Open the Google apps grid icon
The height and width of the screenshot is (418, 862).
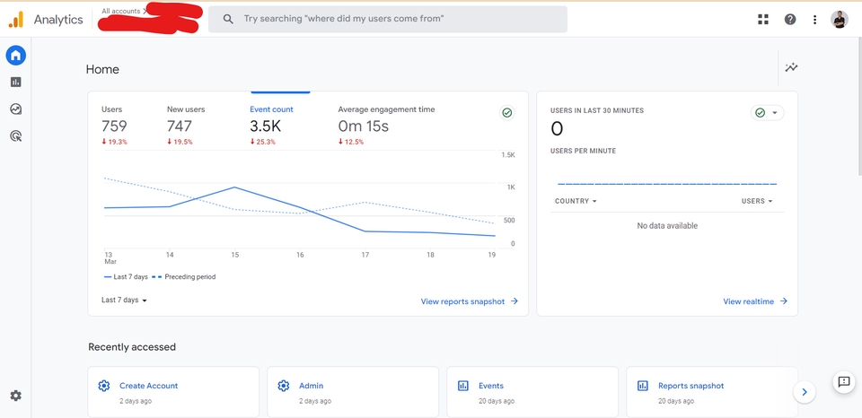pos(763,19)
